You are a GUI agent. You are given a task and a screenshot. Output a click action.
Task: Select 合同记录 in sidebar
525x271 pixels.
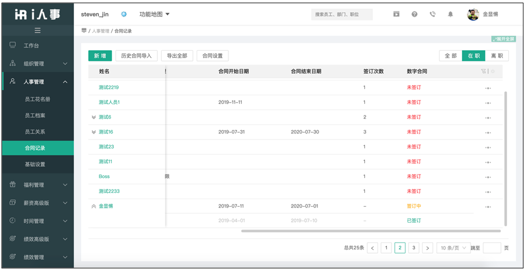(x=38, y=148)
